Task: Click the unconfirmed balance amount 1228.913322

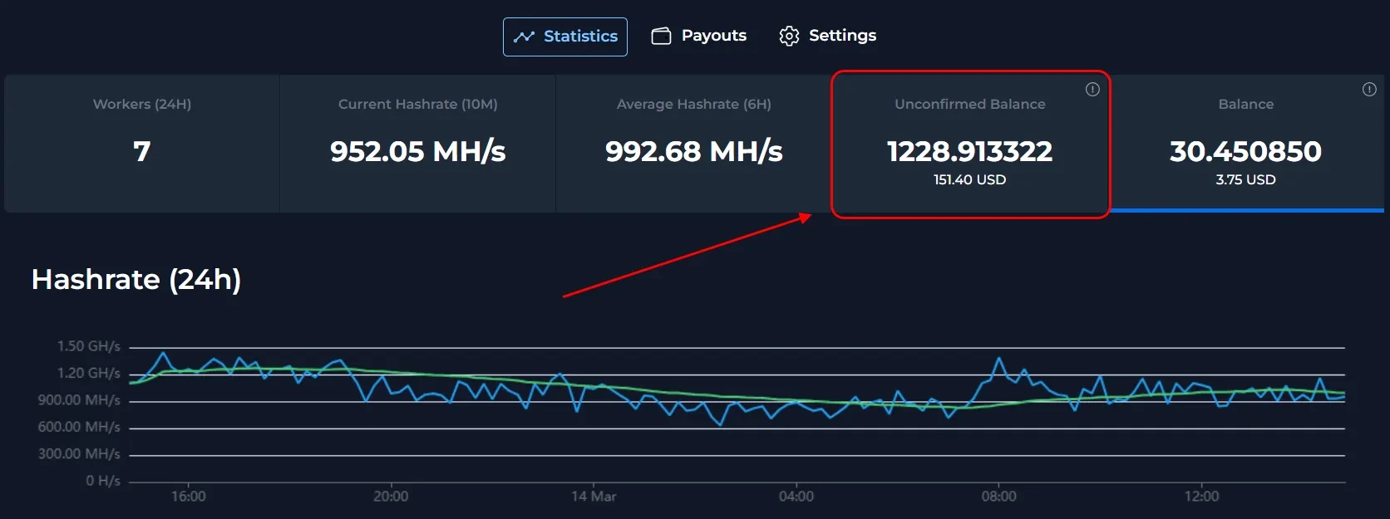Action: click(969, 151)
